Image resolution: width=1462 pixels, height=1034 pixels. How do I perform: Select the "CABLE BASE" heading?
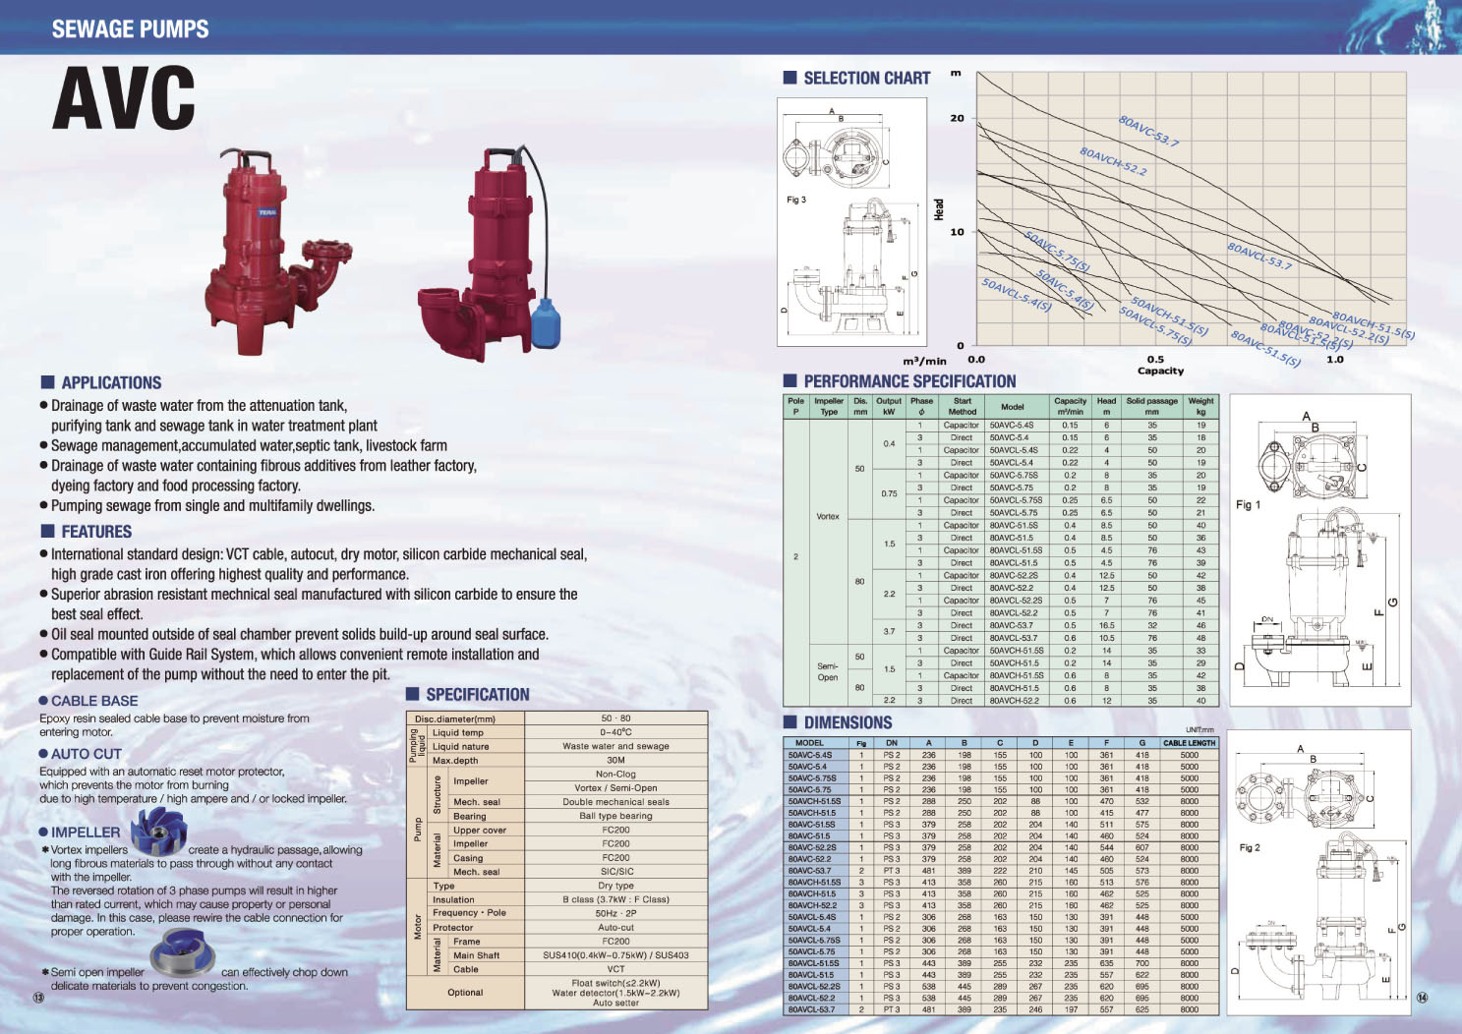click(x=94, y=701)
